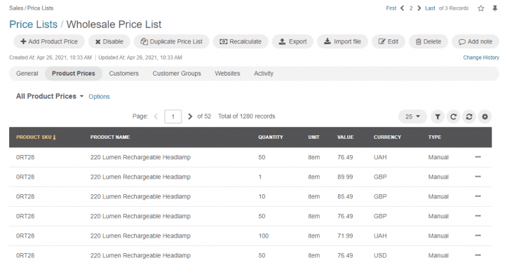Screen dimensions: 505x265
Task: Favorite this page with the star icon
Action: 481,8
